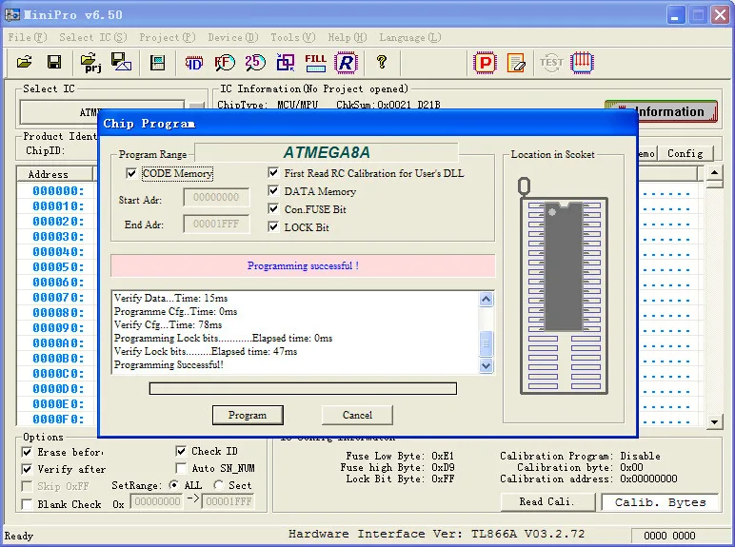
Task: Switch to the Config tab
Action: tap(685, 153)
